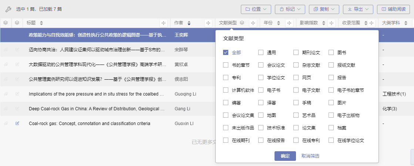Screen dimensions: 414x166
Task: Sort by 作者 using the sort arrows
Action: point(189,23)
